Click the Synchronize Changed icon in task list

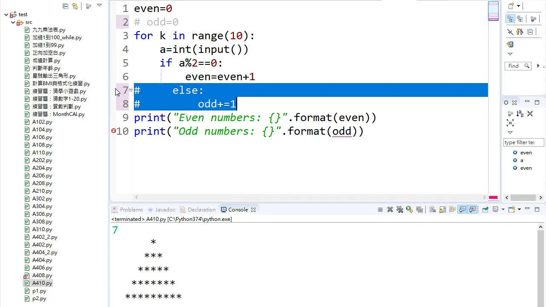tap(510, 44)
